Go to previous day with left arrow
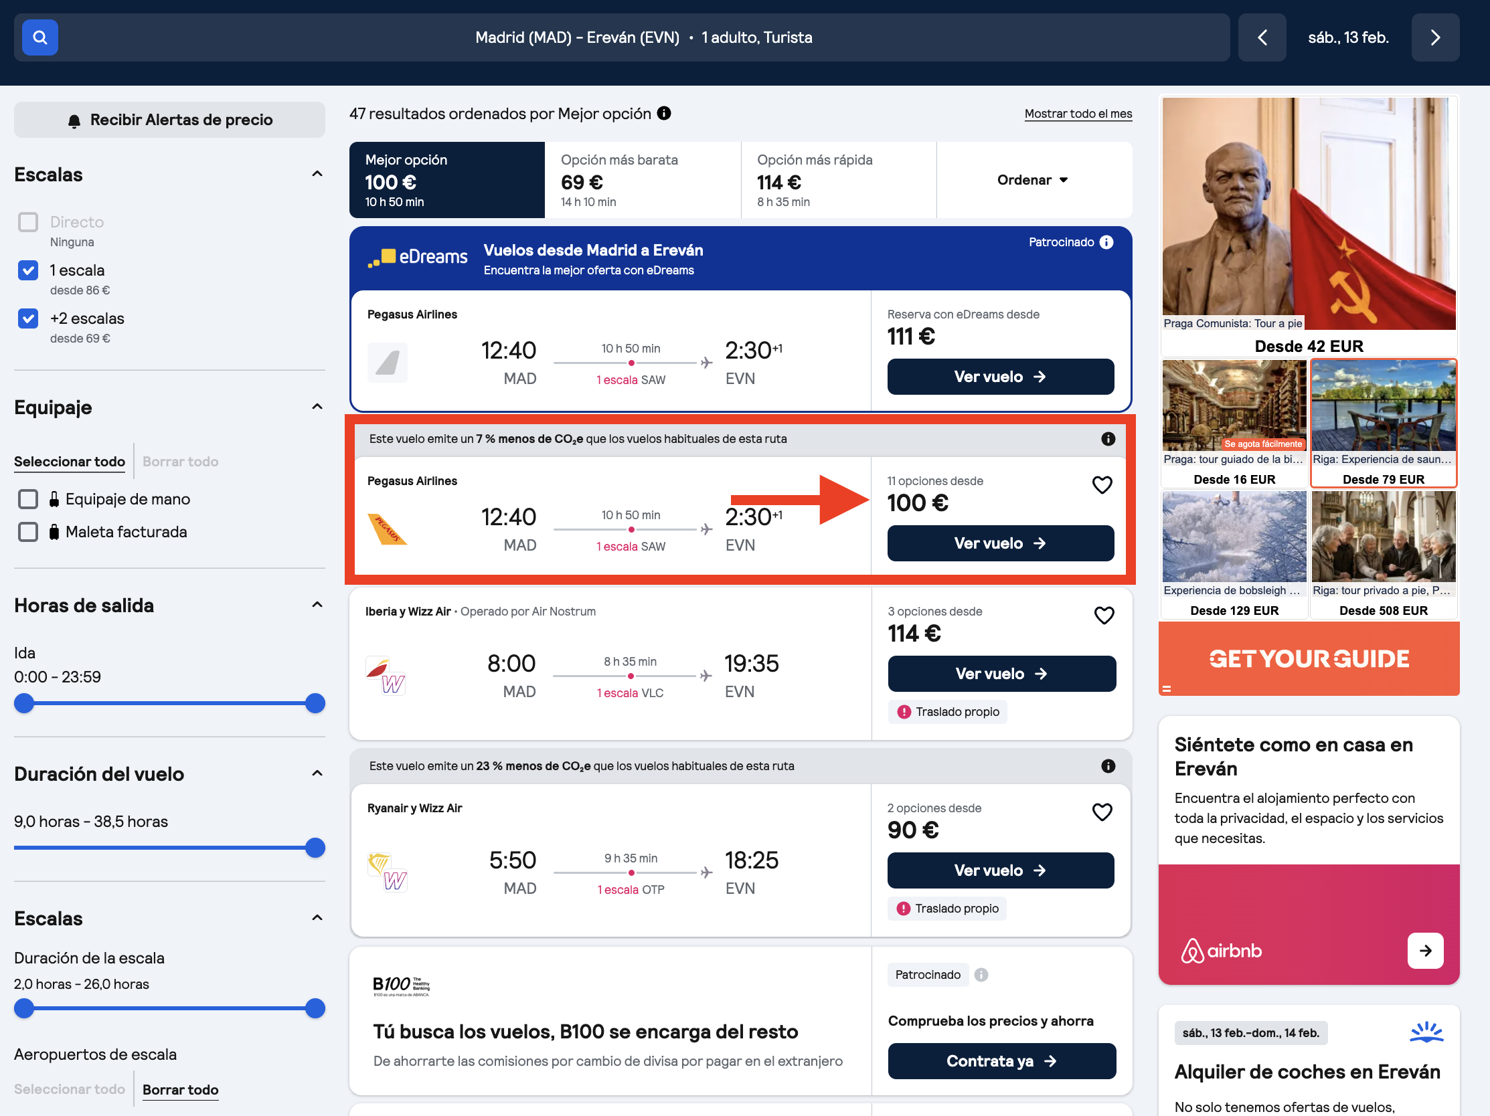The height and width of the screenshot is (1116, 1490). pos(1262,37)
